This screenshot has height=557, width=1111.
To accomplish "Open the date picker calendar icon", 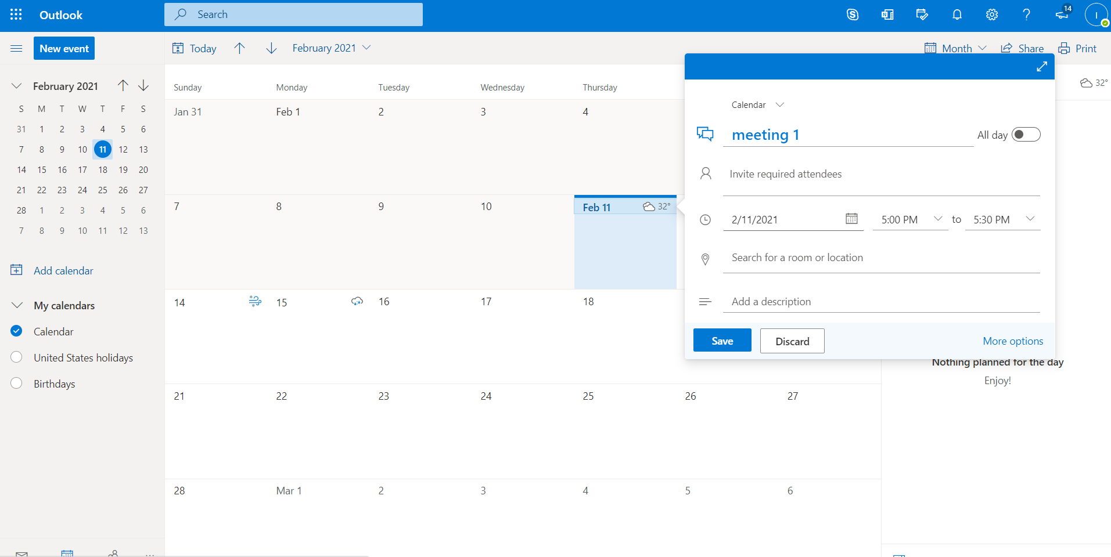I will click(851, 219).
